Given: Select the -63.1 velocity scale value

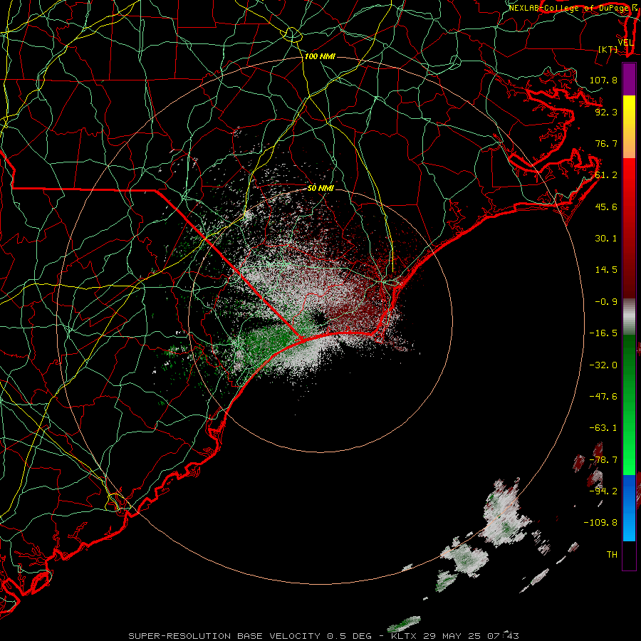Looking at the screenshot, I should coord(603,427).
